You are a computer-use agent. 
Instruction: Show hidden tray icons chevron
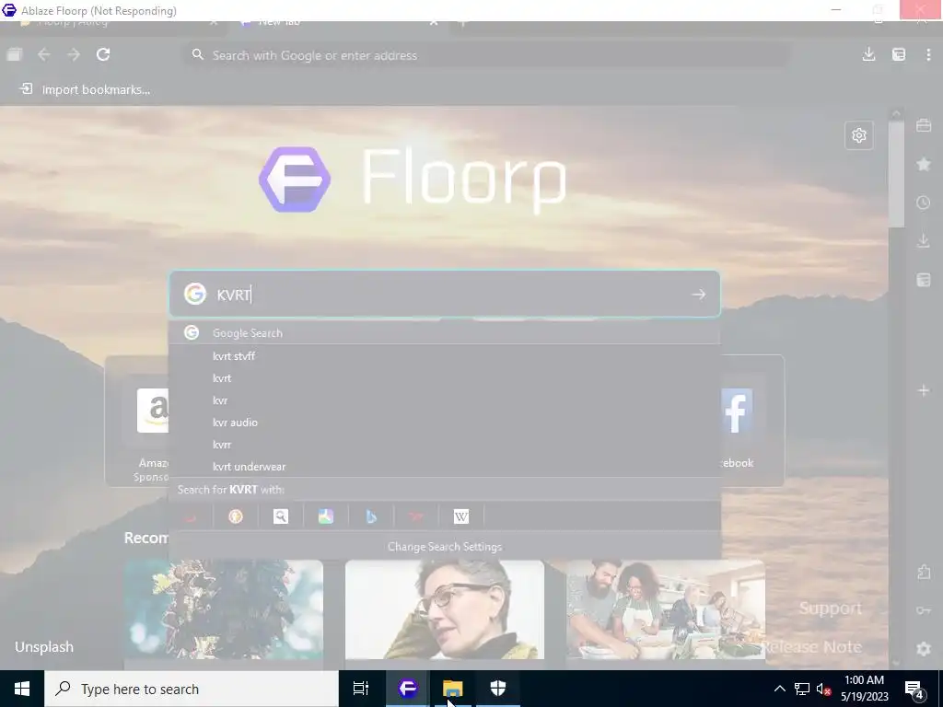point(779,689)
